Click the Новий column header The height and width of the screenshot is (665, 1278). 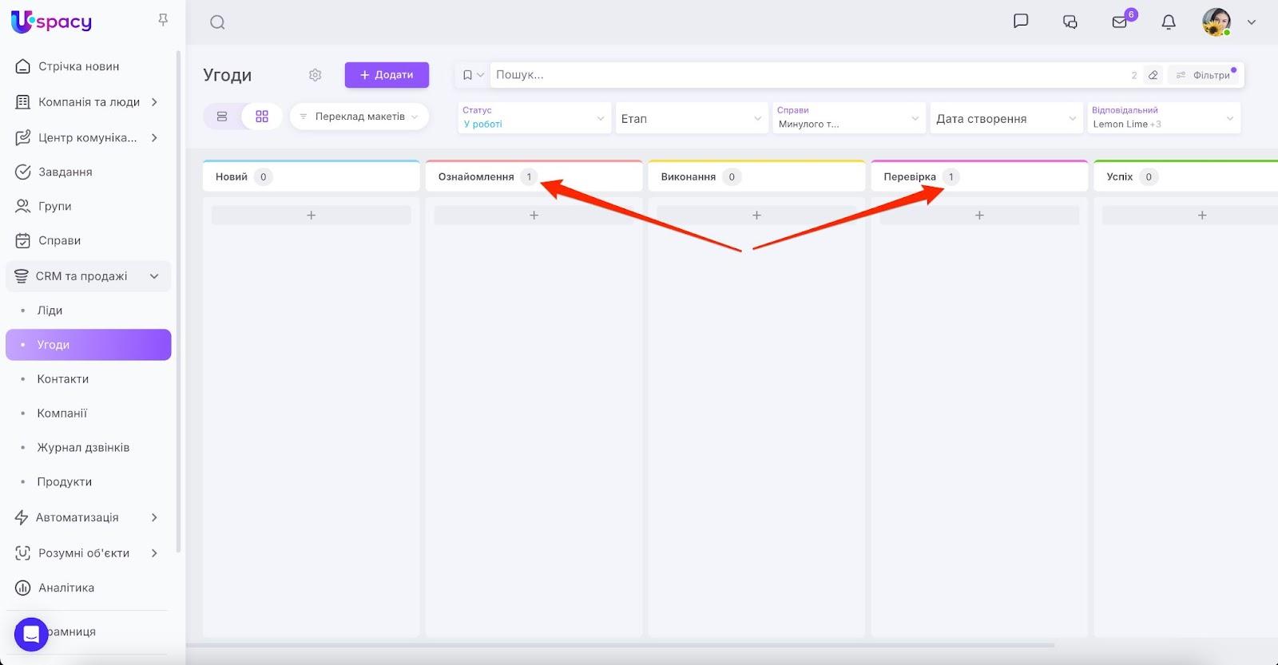coord(312,176)
